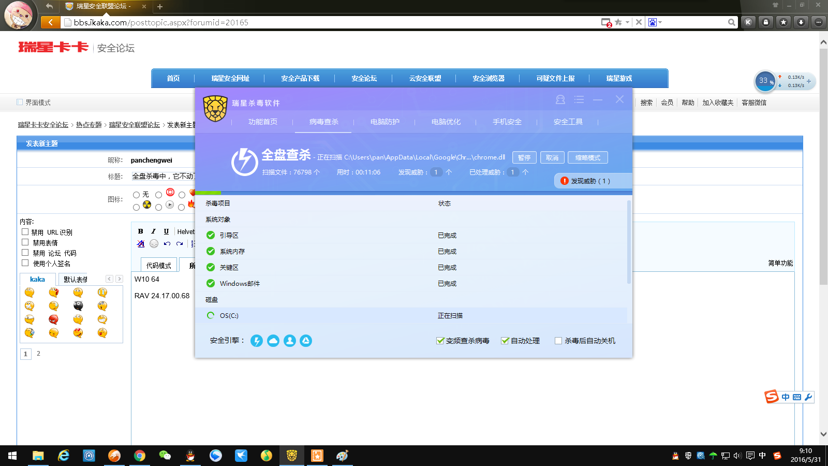Open the QQ penguin taskbar icon
The width and height of the screenshot is (828, 466).
point(190,456)
